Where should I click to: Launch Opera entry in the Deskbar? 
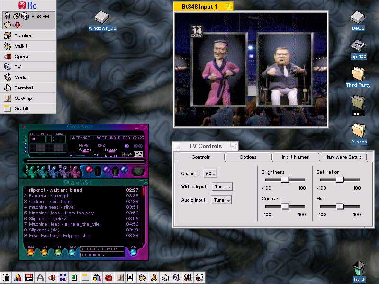pyautogui.click(x=28, y=56)
